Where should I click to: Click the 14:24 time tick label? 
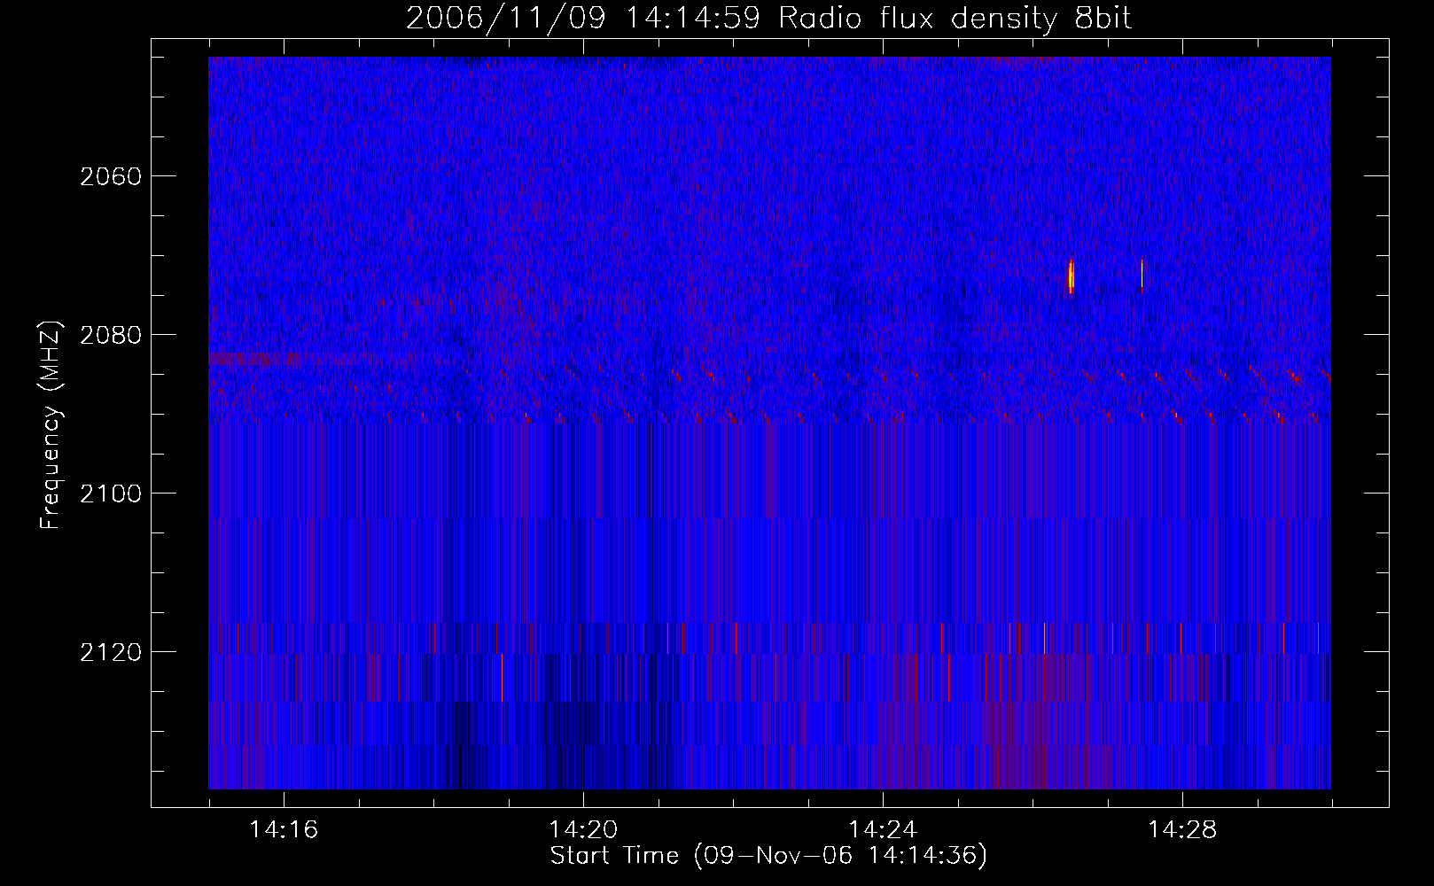[x=883, y=830]
